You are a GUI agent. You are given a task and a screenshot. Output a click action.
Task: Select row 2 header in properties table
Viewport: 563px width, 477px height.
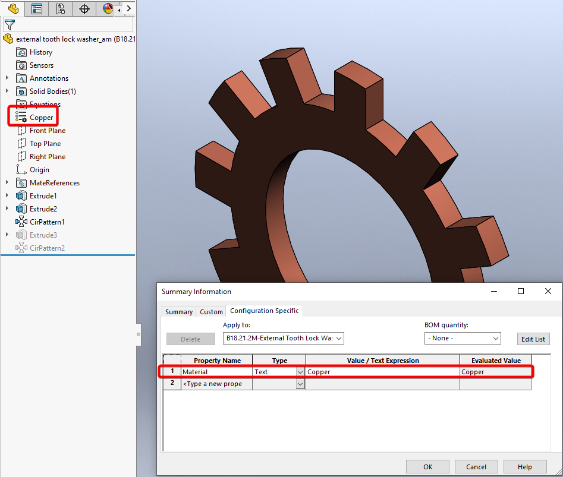click(x=172, y=383)
